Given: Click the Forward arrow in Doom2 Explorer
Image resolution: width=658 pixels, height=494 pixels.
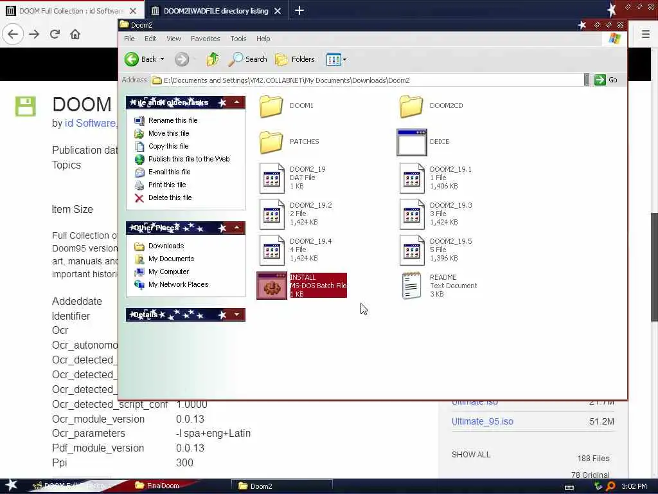Looking at the screenshot, I should pyautogui.click(x=182, y=59).
